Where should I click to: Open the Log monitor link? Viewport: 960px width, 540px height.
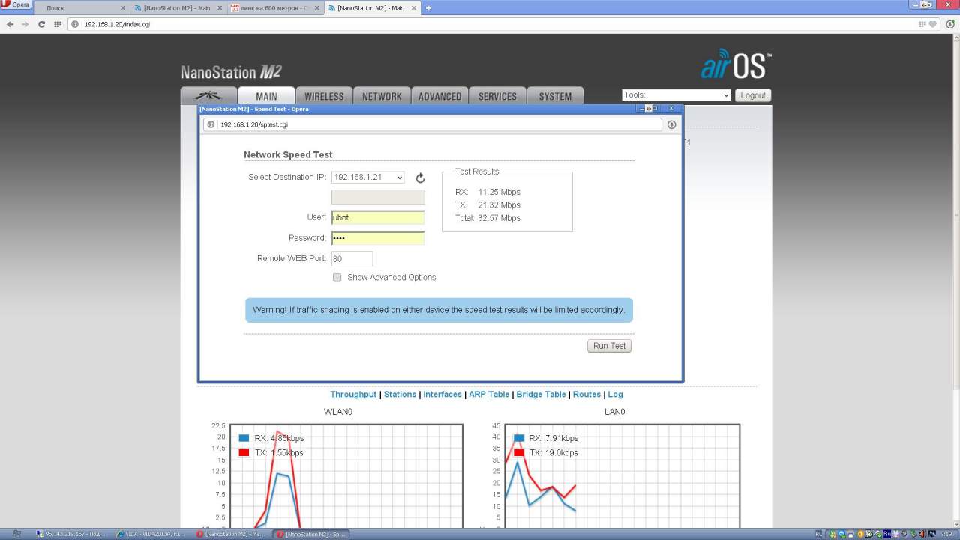615,394
